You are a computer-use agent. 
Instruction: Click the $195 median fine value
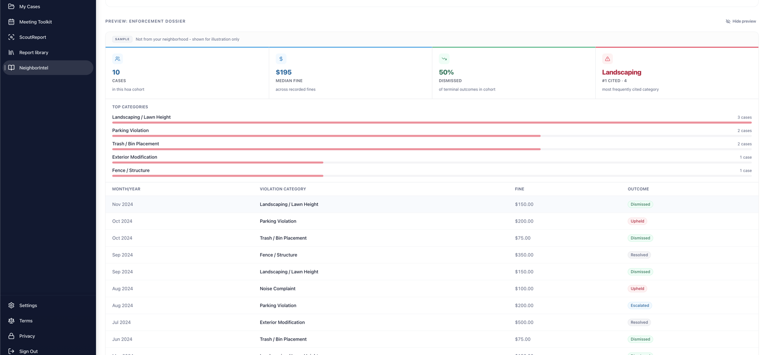click(284, 72)
